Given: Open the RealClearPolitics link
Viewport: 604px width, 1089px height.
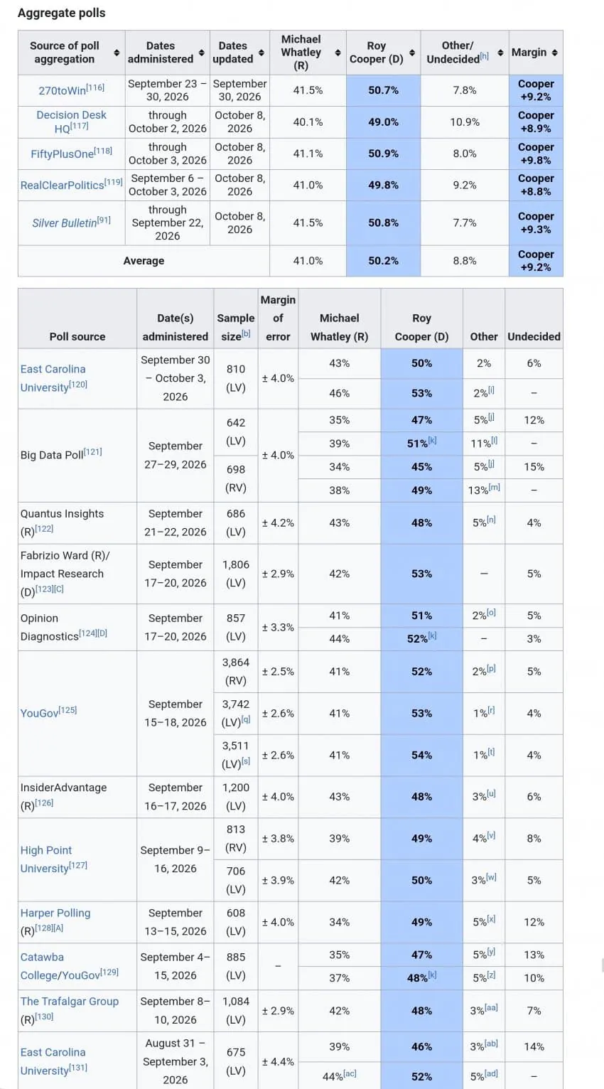Looking at the screenshot, I should 62,185.
